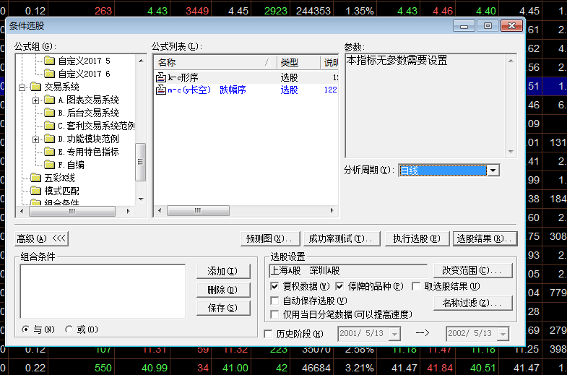Click 改变范围 button
The height and width of the screenshot is (375, 567).
coord(473,270)
